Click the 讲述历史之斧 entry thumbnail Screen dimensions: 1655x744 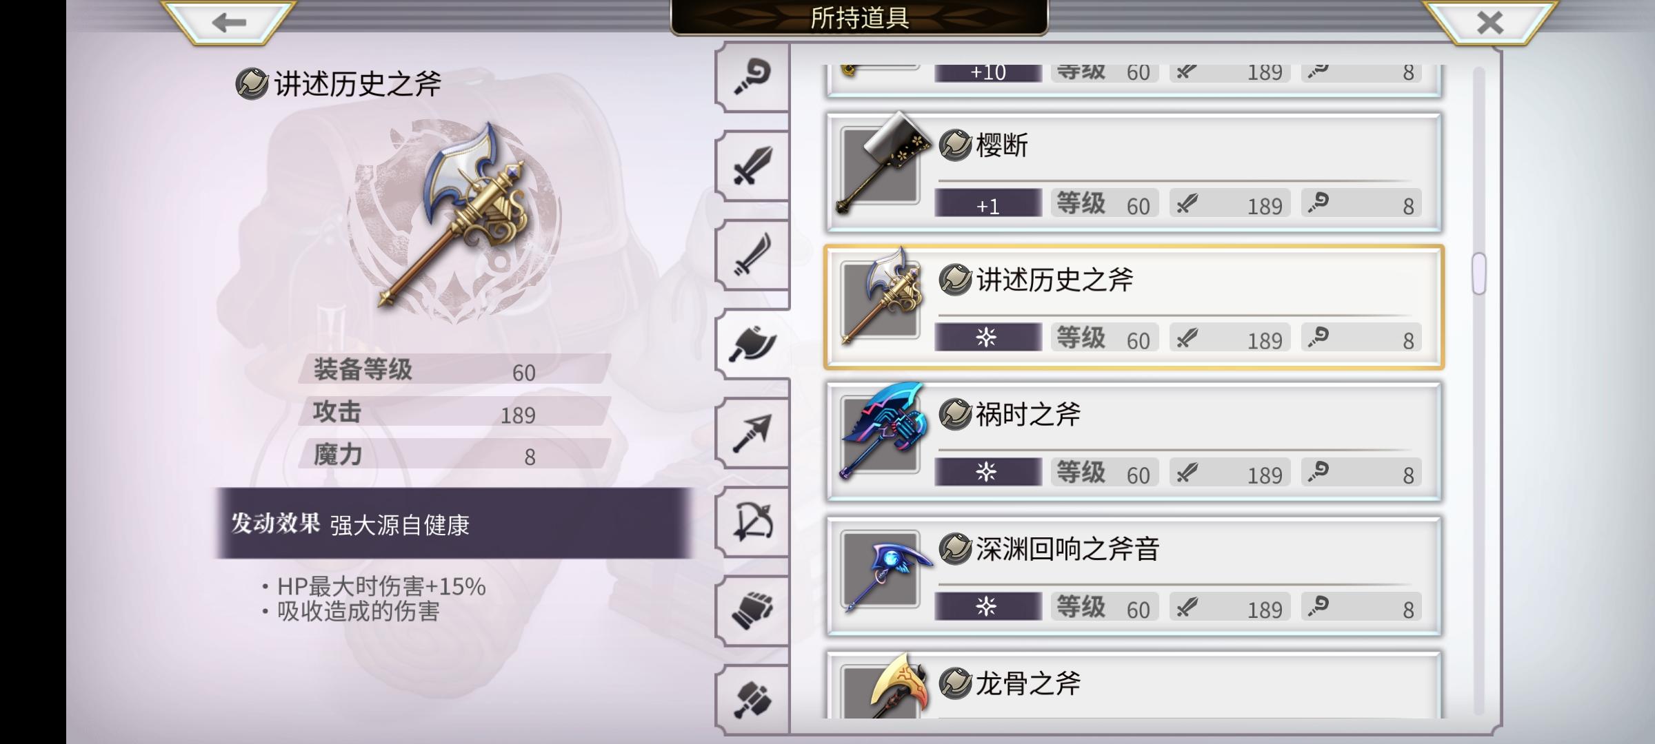[882, 298]
